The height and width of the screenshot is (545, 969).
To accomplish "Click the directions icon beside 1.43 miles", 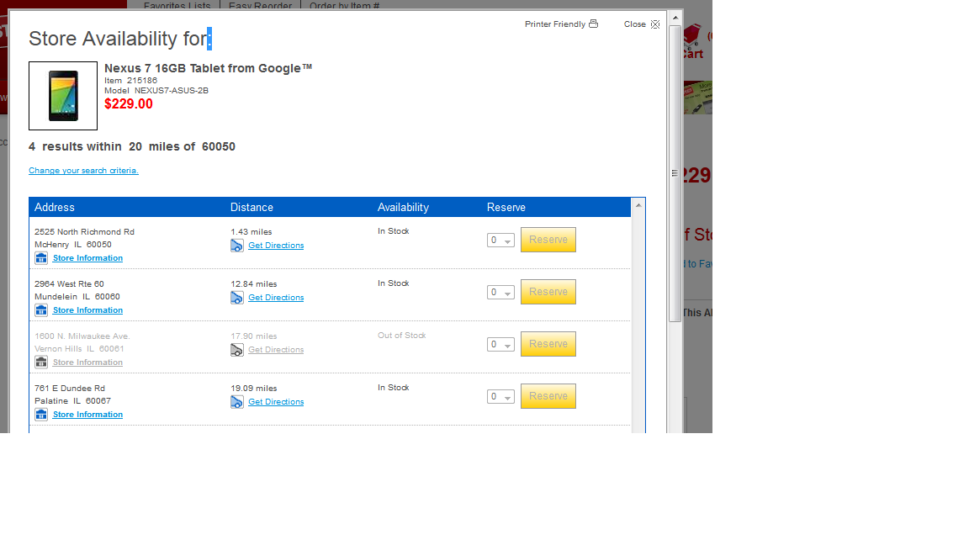I will [x=236, y=246].
